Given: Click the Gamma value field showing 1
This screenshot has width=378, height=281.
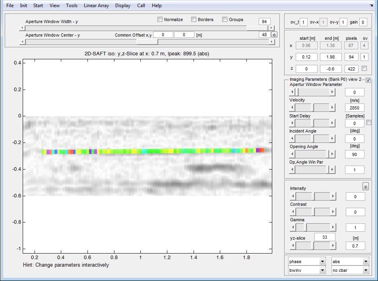Looking at the screenshot, I should pyautogui.click(x=355, y=228).
